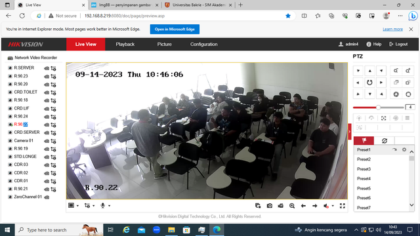Open the volume speaker dropdown arrow

[x=333, y=206]
